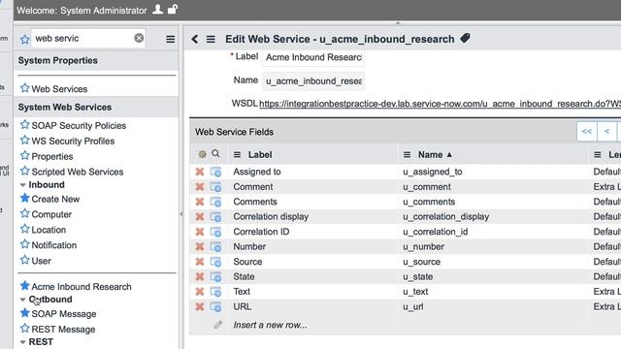Open the Label column menu
This screenshot has height=349, width=621.
237,155
